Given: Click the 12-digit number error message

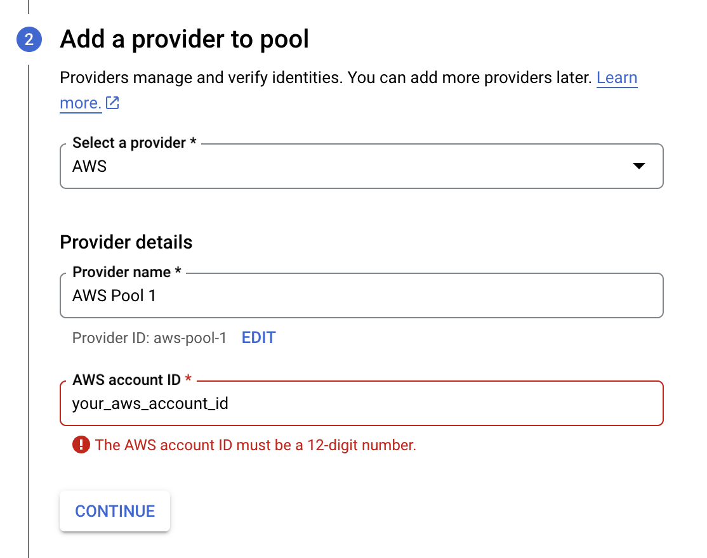Looking at the screenshot, I should click(255, 445).
